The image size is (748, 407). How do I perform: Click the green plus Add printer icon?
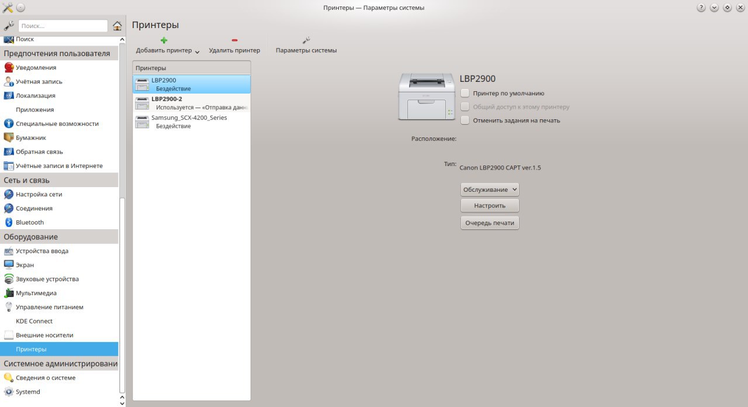coord(164,40)
